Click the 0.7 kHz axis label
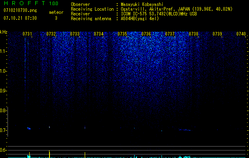 tap(3, 130)
